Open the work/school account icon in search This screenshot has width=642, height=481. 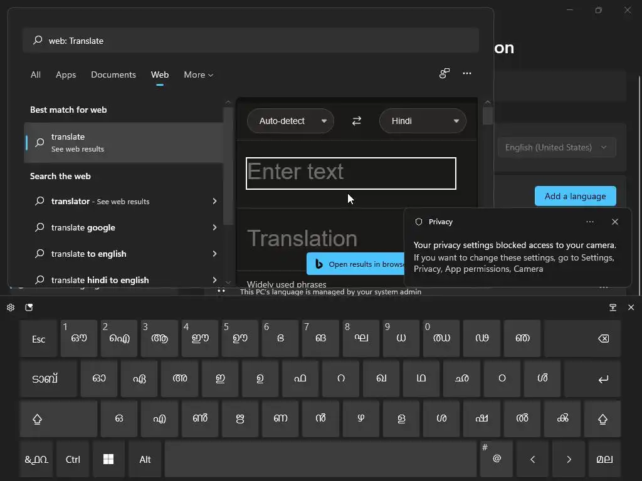click(445, 73)
